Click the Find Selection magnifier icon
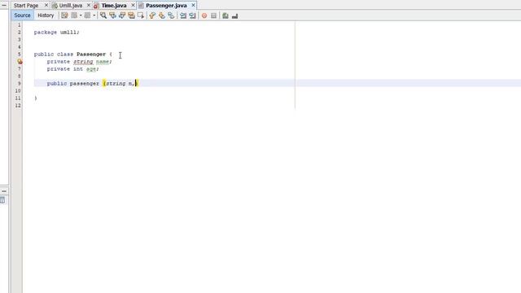Viewport: 521px width, 293px height. point(103,15)
